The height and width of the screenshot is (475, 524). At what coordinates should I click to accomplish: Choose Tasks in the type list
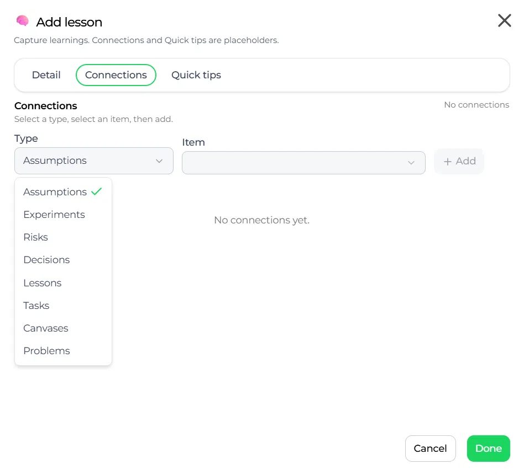click(63, 306)
